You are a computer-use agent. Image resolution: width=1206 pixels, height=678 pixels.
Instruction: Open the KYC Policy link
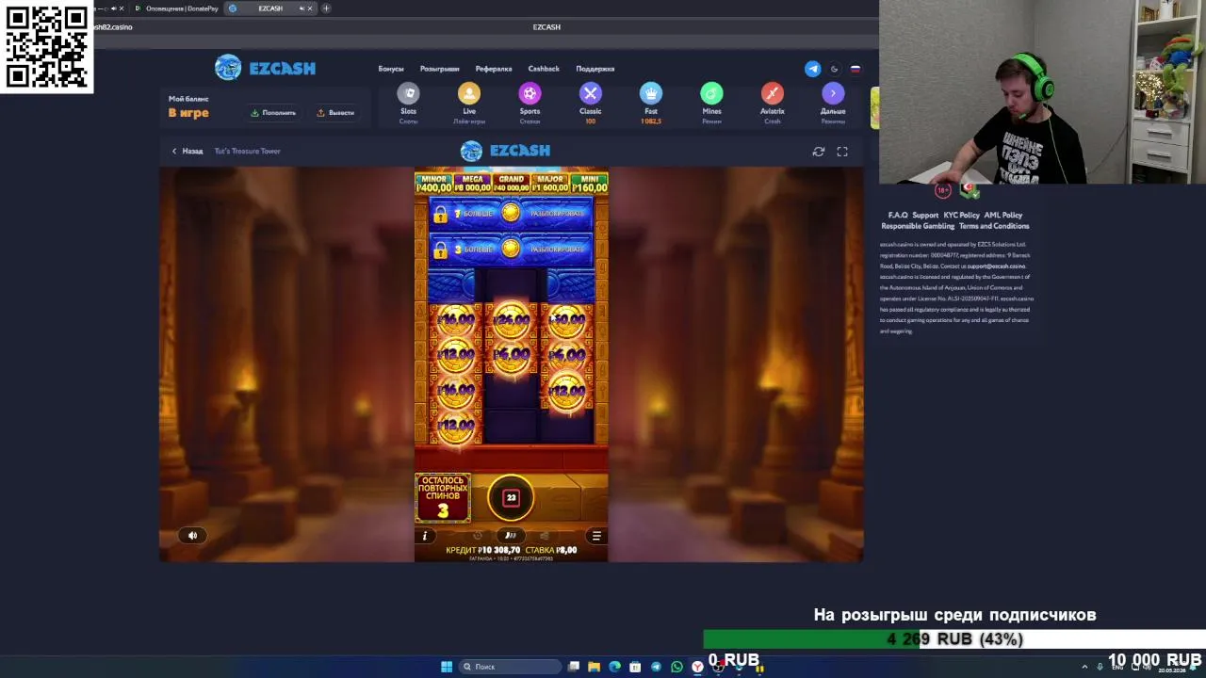pos(961,215)
